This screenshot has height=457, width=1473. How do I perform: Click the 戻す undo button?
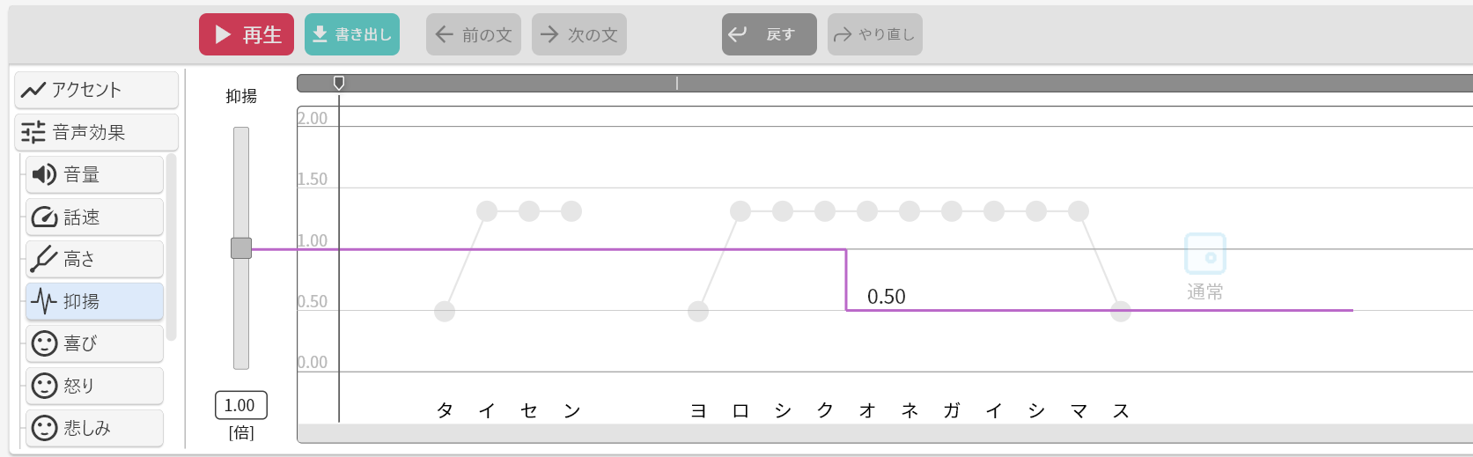[x=770, y=34]
